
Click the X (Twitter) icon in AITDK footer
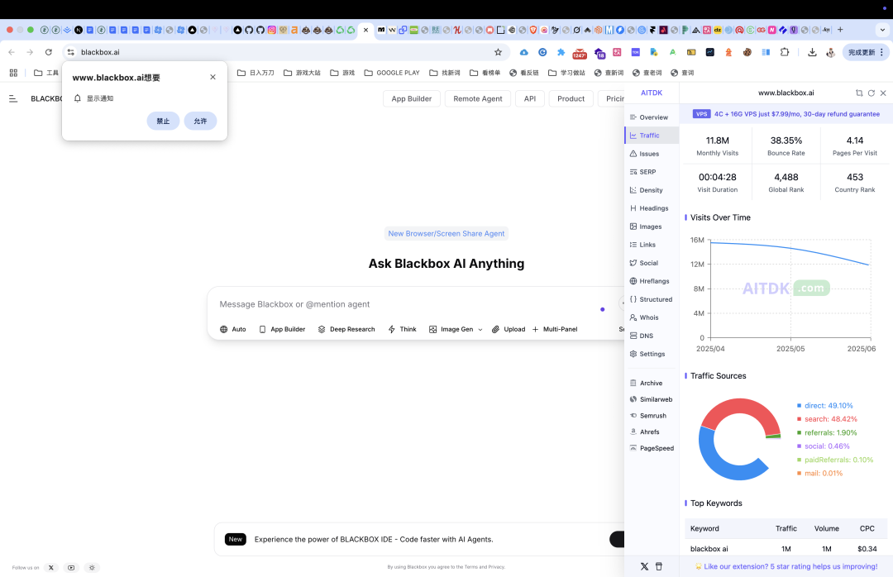click(x=644, y=567)
